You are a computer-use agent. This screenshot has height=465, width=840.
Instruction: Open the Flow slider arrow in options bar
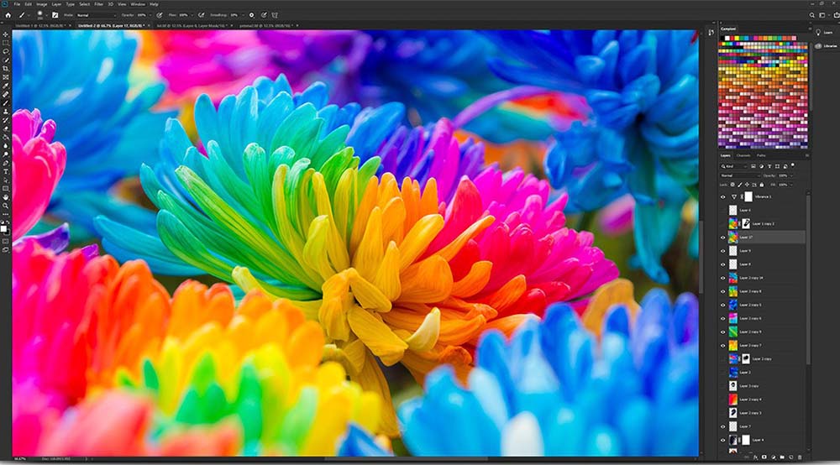point(192,15)
